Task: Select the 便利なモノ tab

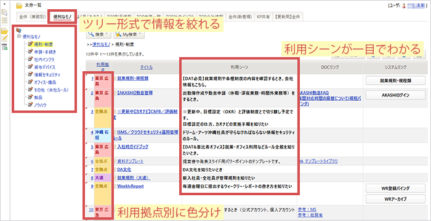Action: (62, 17)
